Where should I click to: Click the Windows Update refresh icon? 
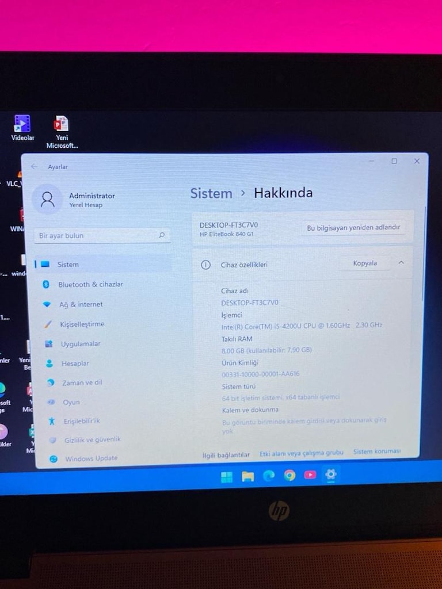point(54,458)
